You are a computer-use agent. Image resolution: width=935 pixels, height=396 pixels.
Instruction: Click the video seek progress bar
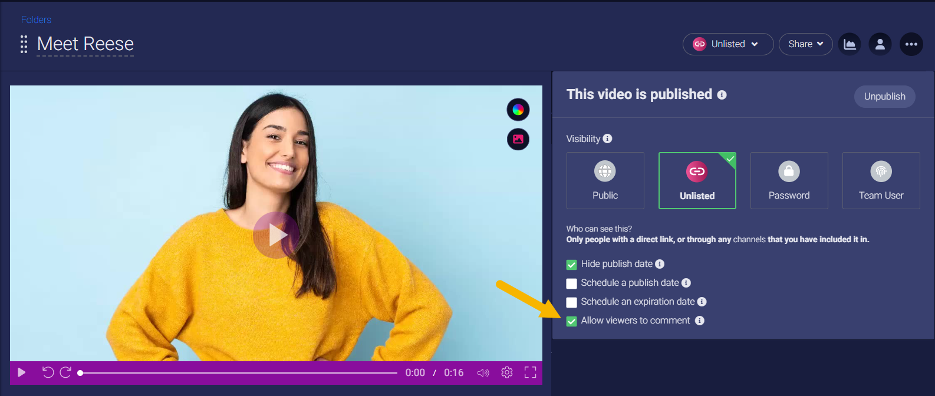(239, 372)
